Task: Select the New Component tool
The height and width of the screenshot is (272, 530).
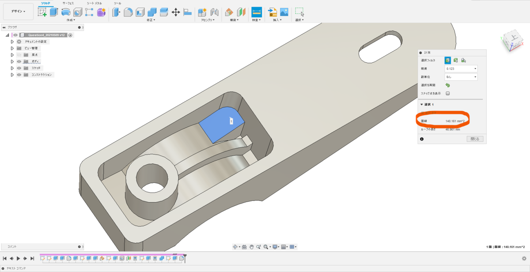Action: pyautogui.click(x=203, y=12)
